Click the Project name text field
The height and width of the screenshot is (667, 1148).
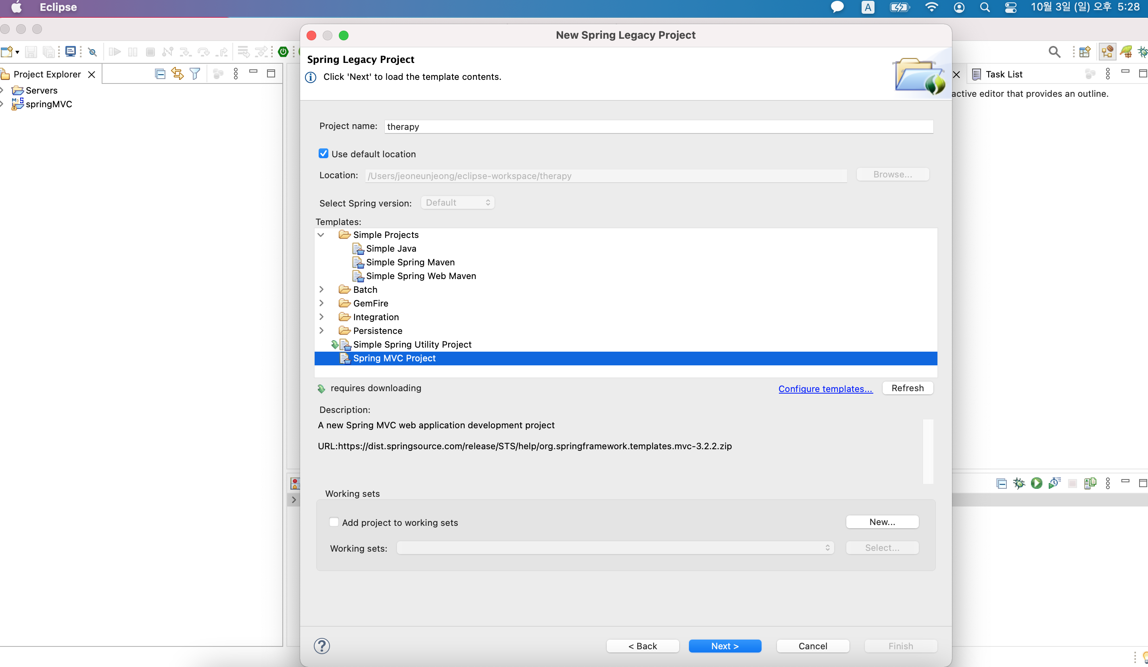658,127
